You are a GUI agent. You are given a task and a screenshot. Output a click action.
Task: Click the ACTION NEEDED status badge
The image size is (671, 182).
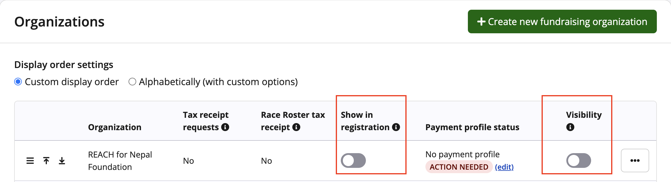[459, 167]
